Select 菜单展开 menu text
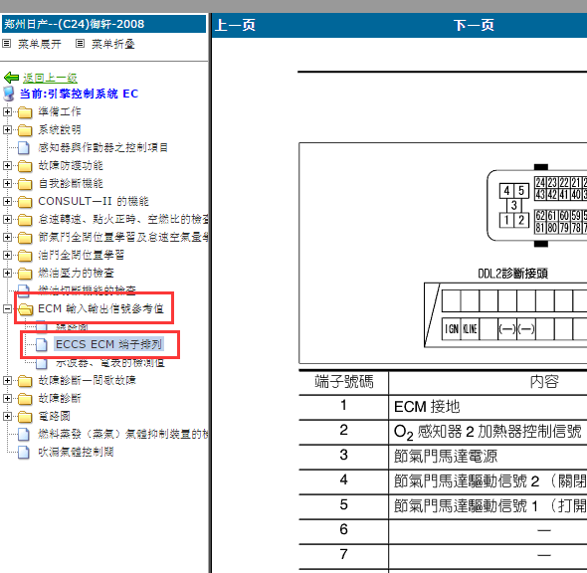The width and height of the screenshot is (587, 573). [40, 44]
